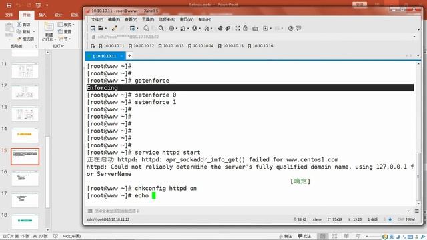Click the New session icon in Xshell toolbar

(93, 28)
